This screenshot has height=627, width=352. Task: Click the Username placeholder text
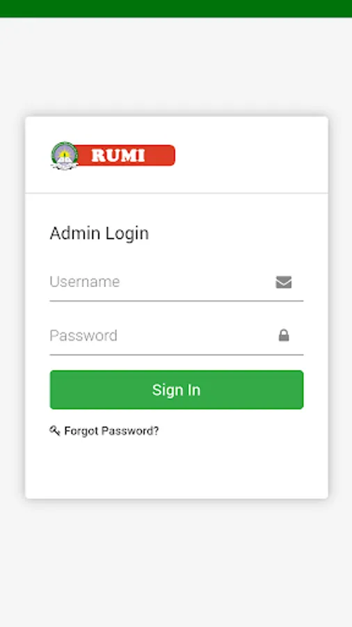[x=85, y=281]
